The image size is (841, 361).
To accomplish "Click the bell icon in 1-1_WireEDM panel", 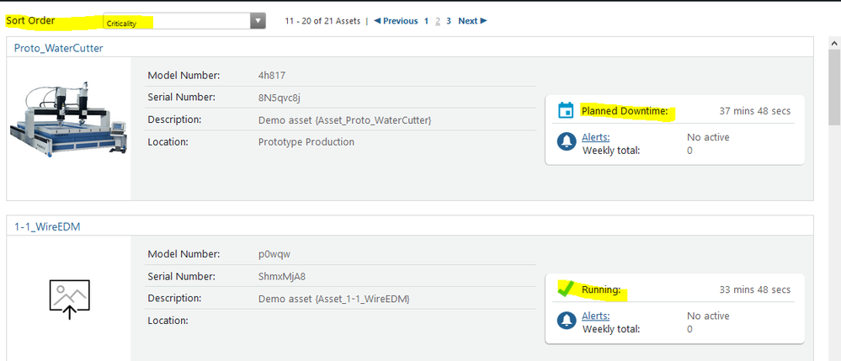I will (567, 321).
